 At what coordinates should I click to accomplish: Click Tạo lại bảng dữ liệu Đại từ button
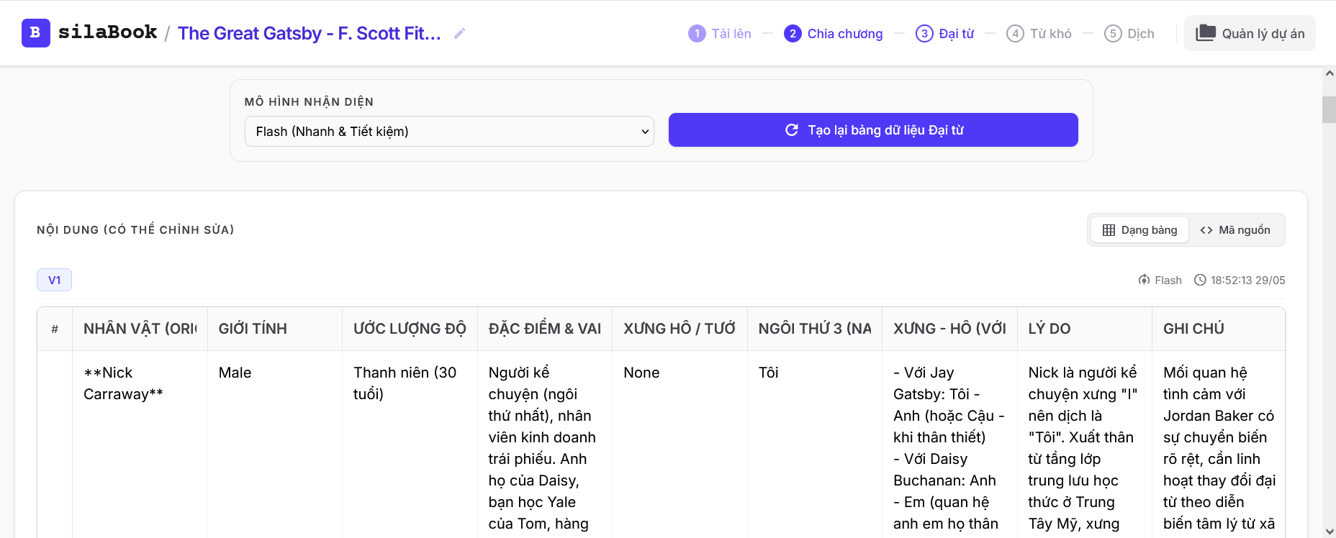[x=873, y=130]
